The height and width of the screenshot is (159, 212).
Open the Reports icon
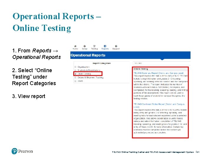(105, 46)
